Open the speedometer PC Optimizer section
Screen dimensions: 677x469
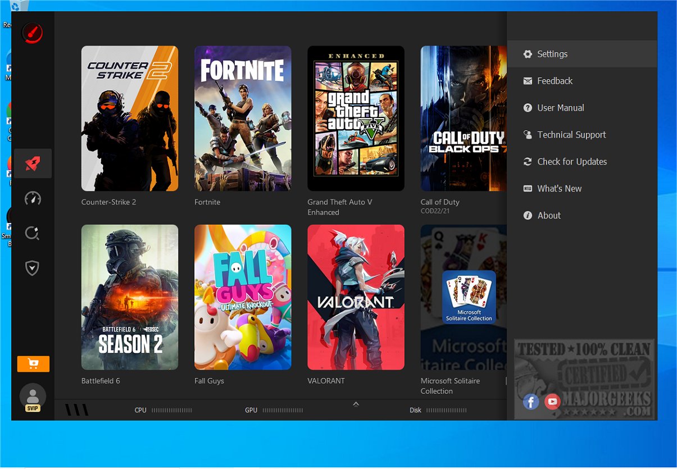click(33, 198)
